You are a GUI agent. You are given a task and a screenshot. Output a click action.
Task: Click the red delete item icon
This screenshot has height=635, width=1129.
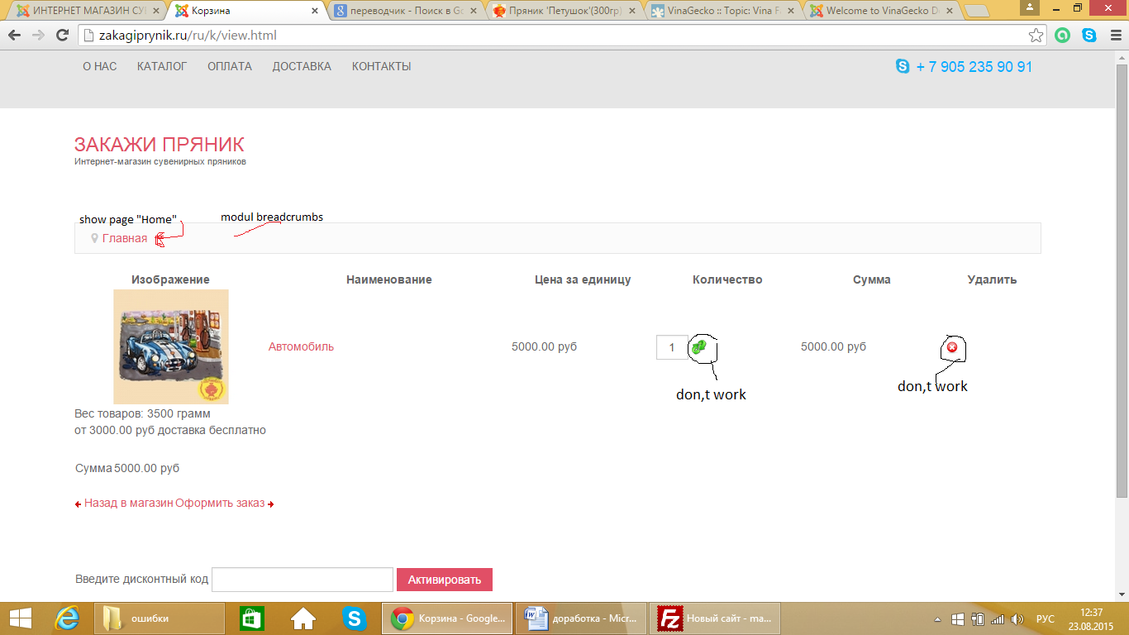click(x=951, y=347)
